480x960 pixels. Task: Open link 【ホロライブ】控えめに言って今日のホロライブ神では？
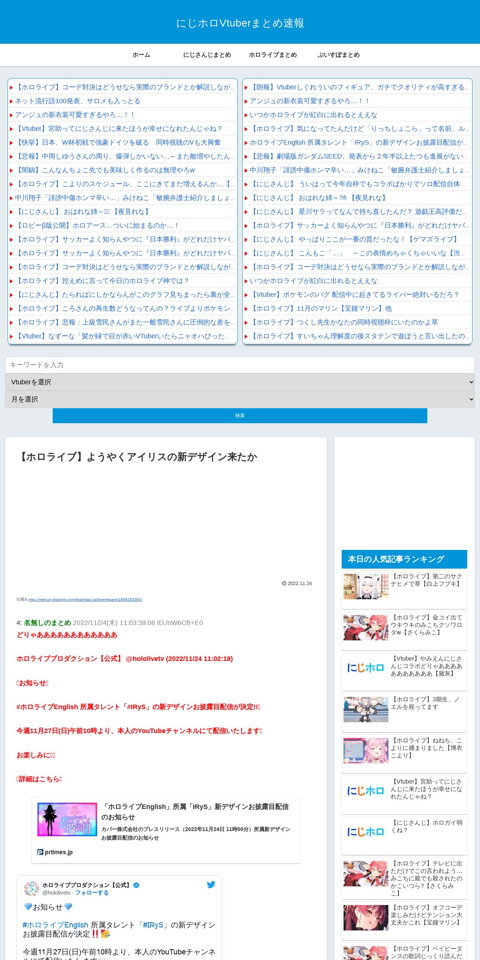102,281
